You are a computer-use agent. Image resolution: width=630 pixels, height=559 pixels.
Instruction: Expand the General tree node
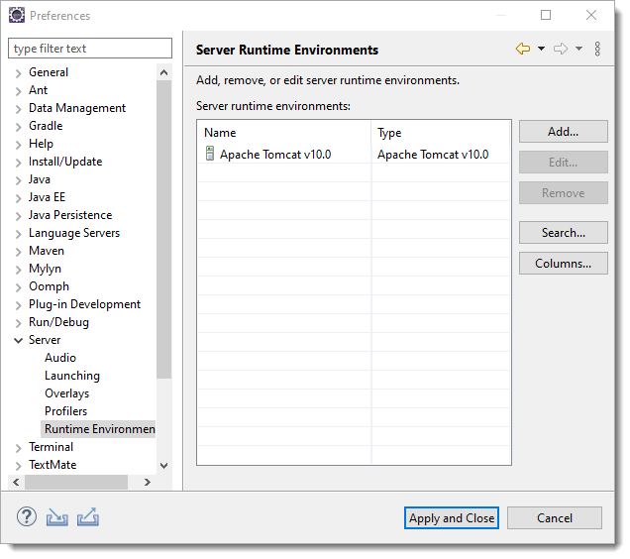point(18,73)
